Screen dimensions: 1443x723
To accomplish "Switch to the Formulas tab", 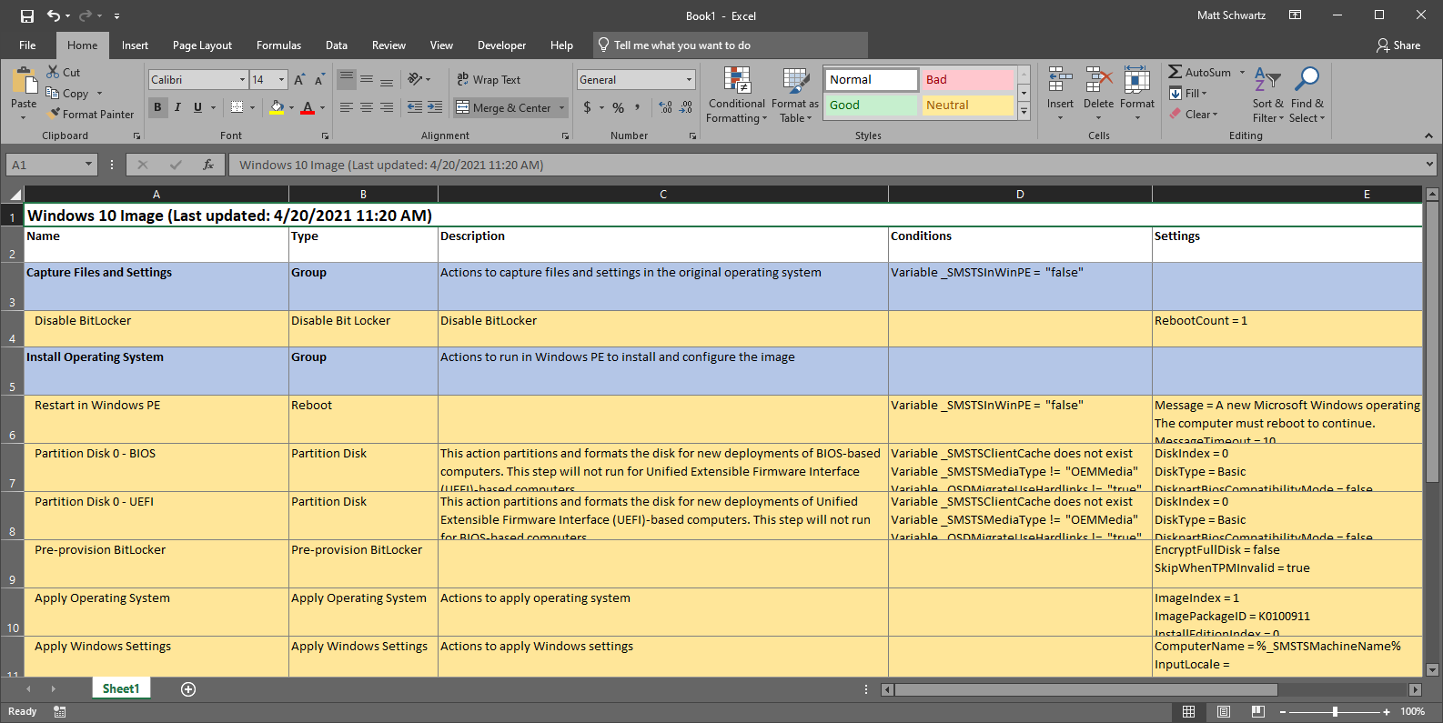I will (x=278, y=45).
